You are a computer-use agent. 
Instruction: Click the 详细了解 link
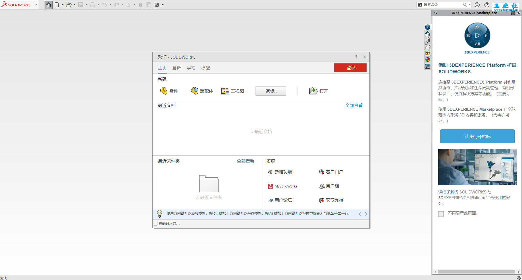(446, 192)
